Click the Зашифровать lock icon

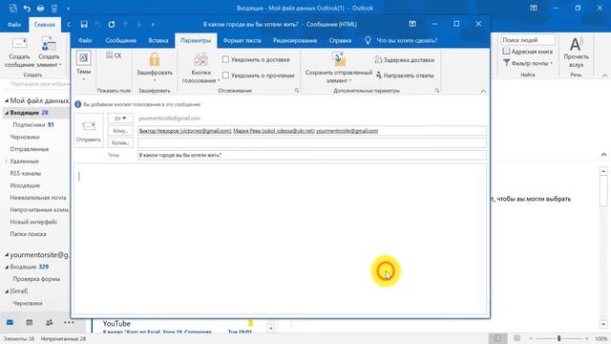(x=155, y=59)
